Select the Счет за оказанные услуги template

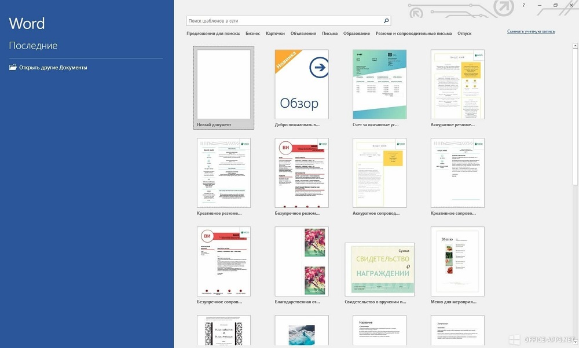click(x=380, y=84)
